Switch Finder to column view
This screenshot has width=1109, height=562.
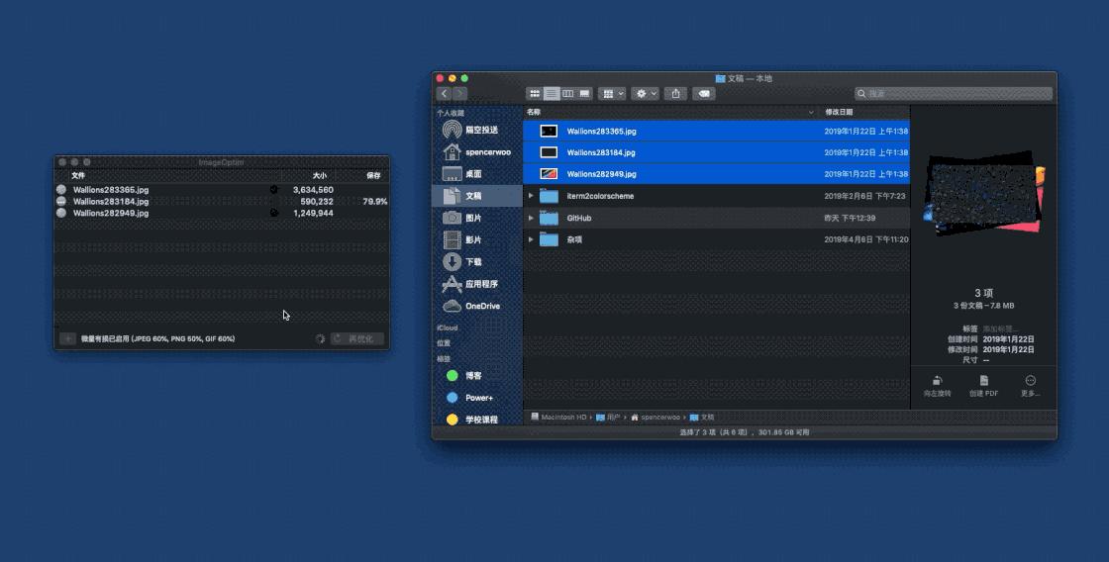pos(568,93)
